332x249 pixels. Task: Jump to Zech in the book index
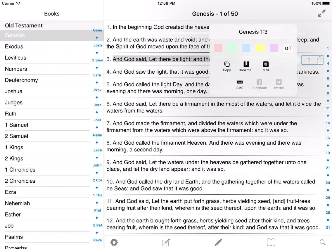point(97,150)
